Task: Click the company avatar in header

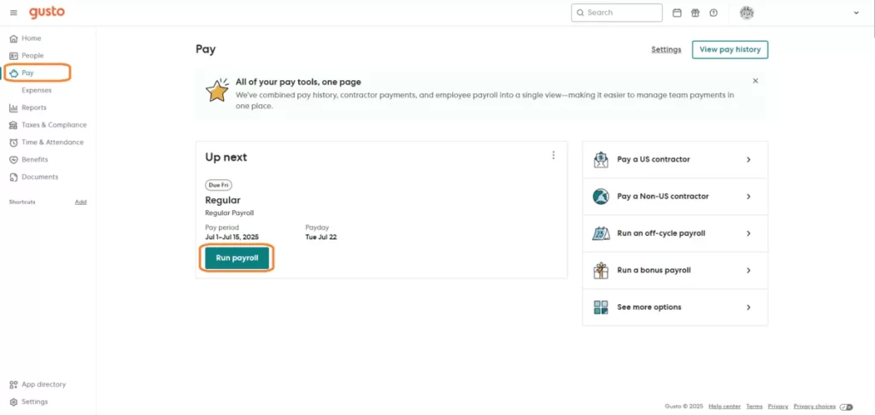Action: coord(747,13)
